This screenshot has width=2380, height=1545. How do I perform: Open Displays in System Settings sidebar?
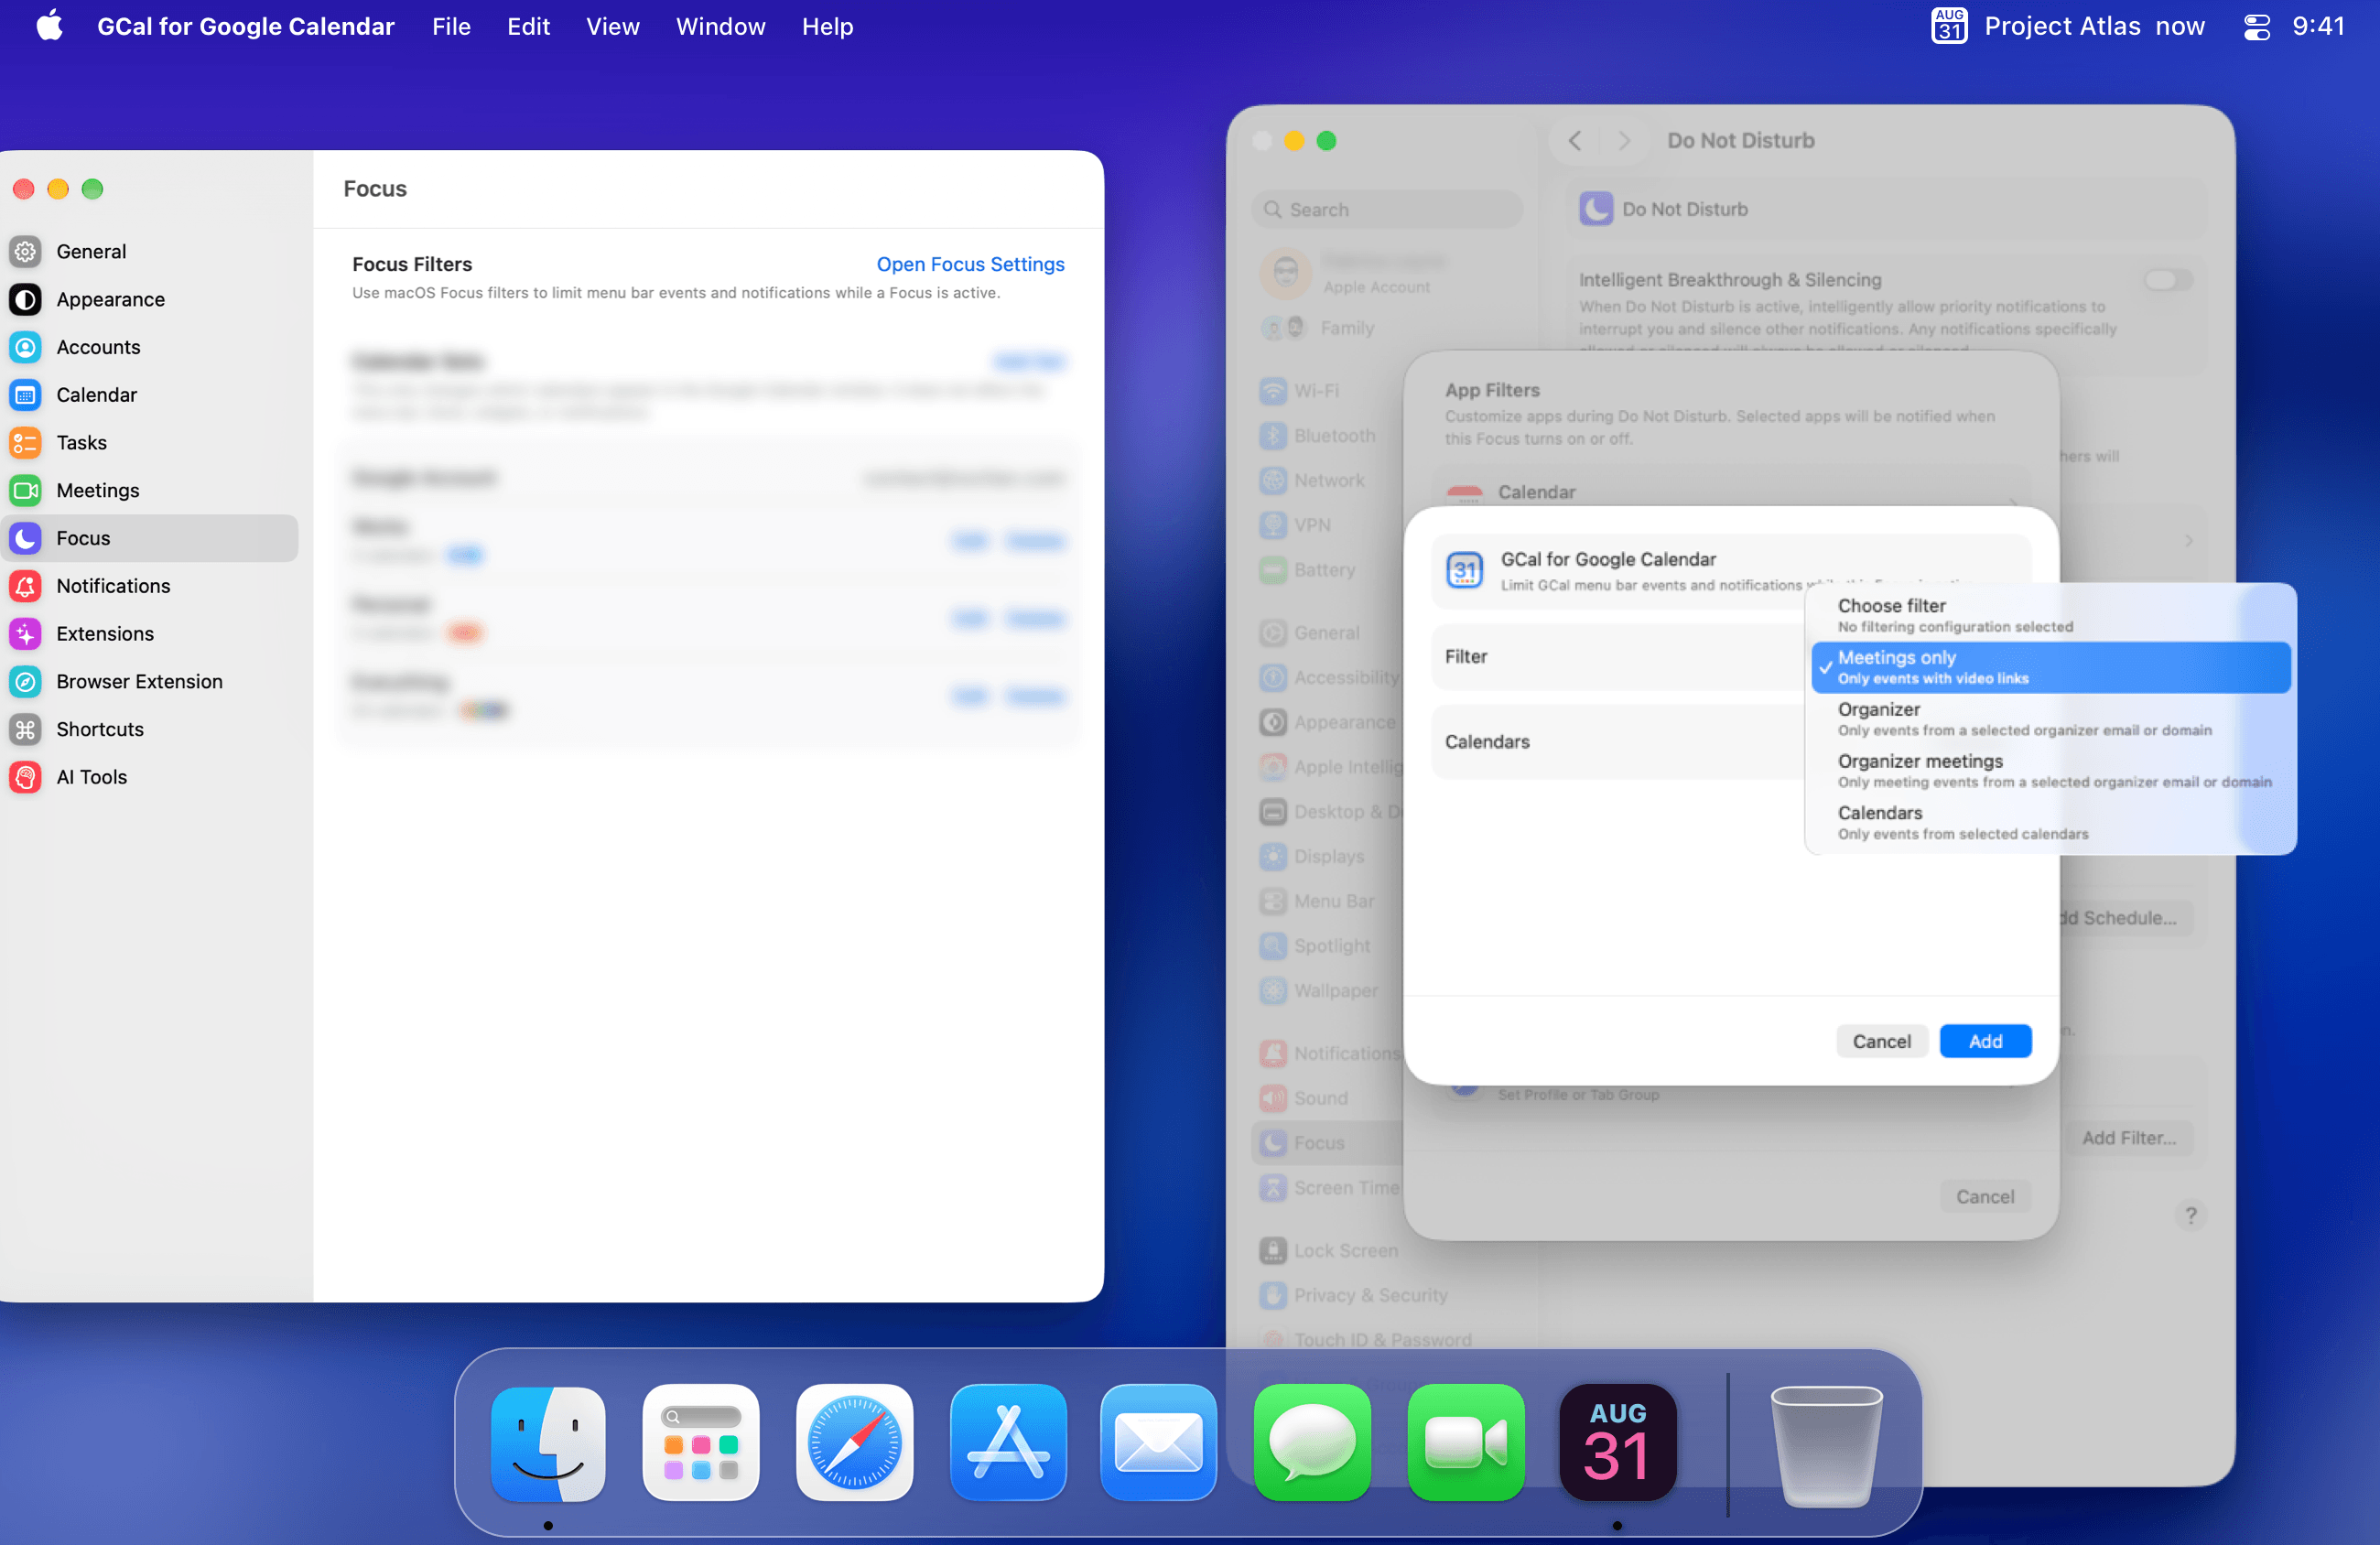tap(1313, 856)
